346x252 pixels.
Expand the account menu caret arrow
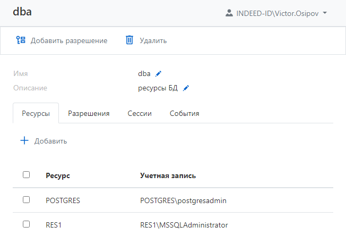[325, 12]
